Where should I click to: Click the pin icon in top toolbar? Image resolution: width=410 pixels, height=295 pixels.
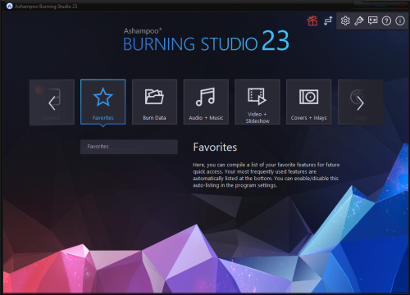point(358,20)
